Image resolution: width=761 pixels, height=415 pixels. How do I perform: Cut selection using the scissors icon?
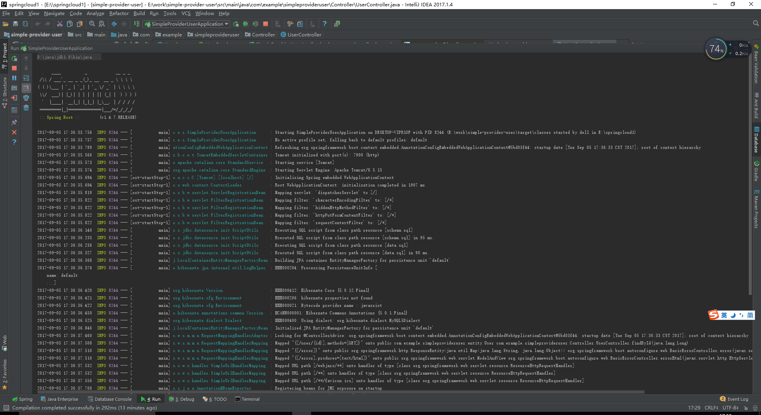tap(60, 24)
